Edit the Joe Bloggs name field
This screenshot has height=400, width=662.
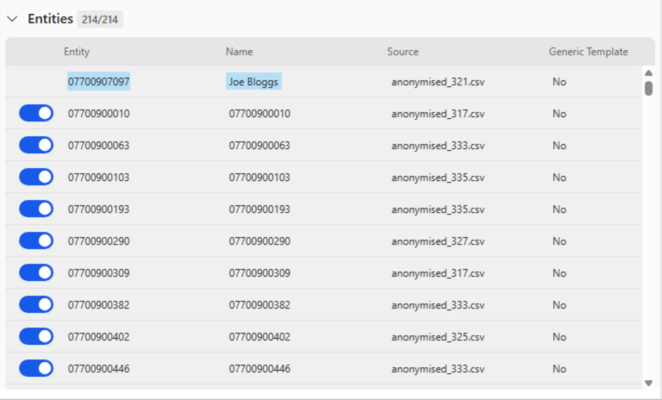point(254,82)
